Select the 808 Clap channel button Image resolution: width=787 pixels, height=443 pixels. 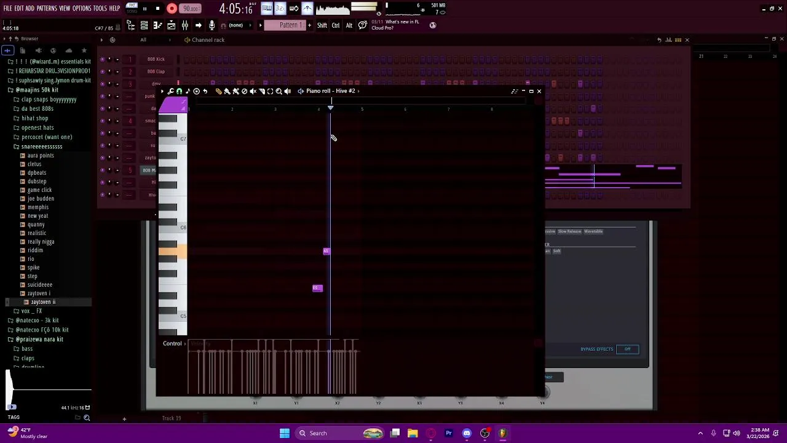point(156,71)
